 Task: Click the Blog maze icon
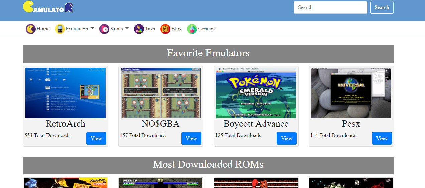(165, 29)
